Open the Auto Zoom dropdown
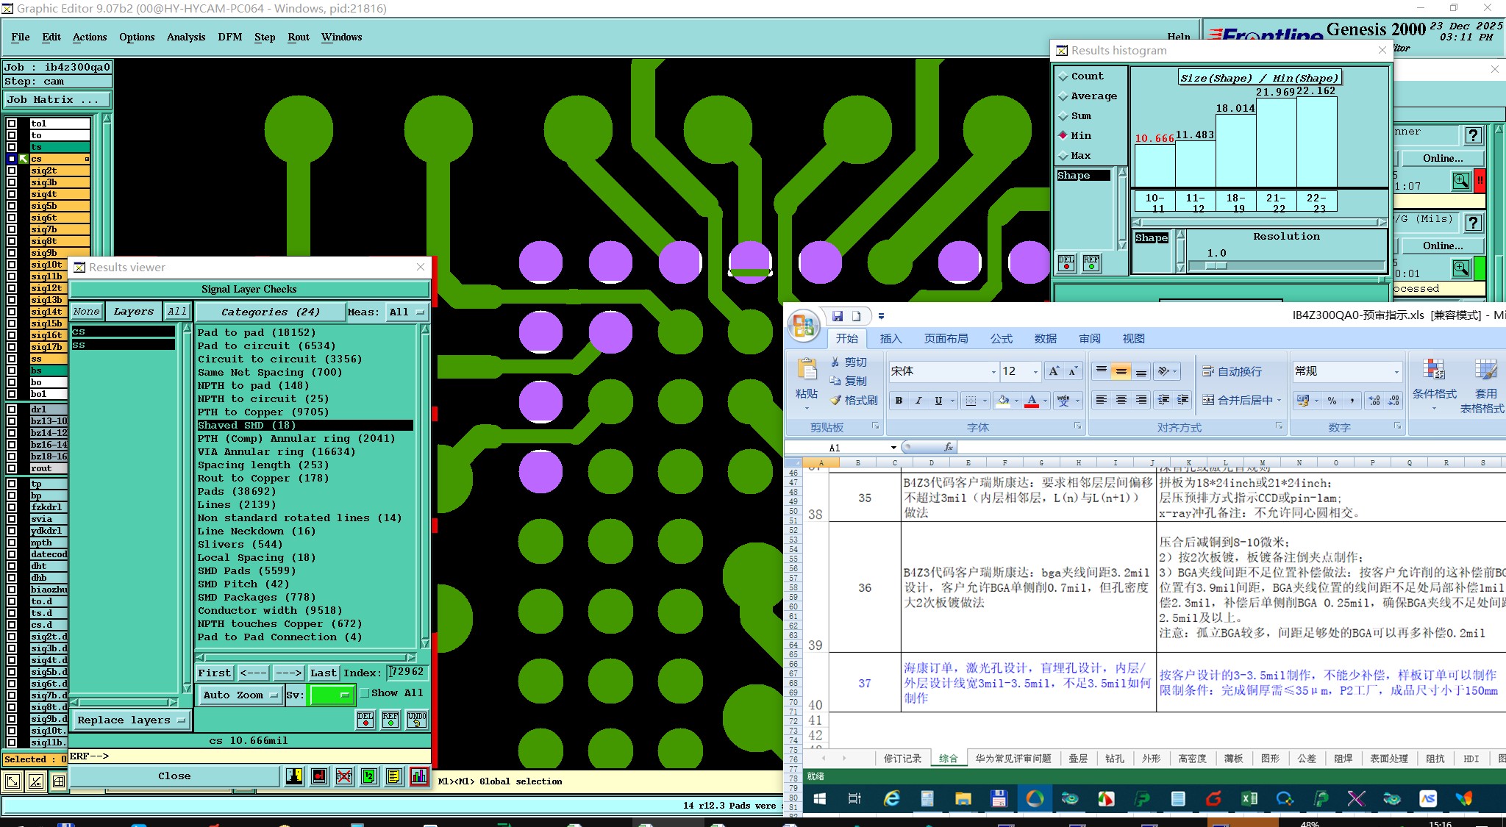Viewport: 1506px width, 827px height. 240,695
